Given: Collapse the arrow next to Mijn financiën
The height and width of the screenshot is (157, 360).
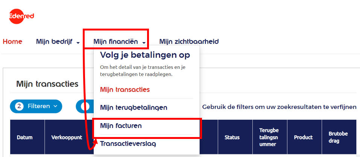Looking at the screenshot, I should click(144, 43).
